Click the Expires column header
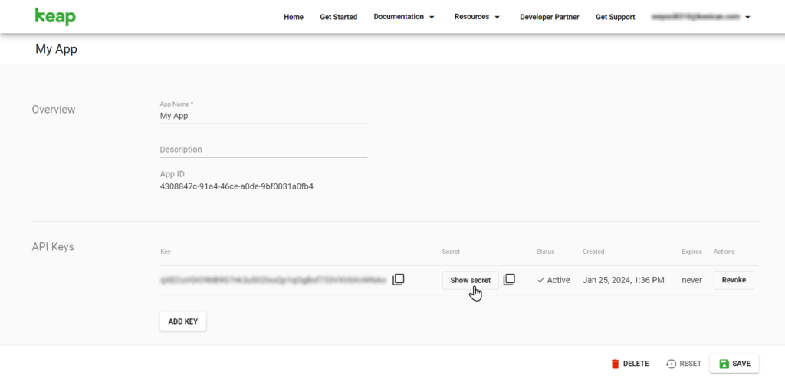The width and height of the screenshot is (785, 379). (x=692, y=252)
